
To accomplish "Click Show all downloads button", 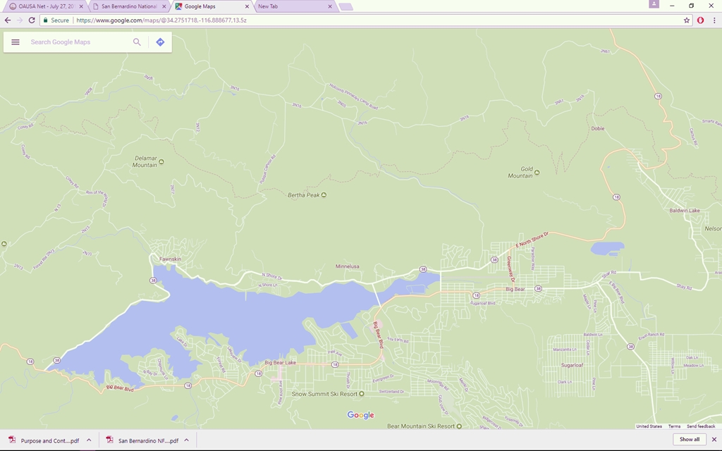I will point(690,440).
